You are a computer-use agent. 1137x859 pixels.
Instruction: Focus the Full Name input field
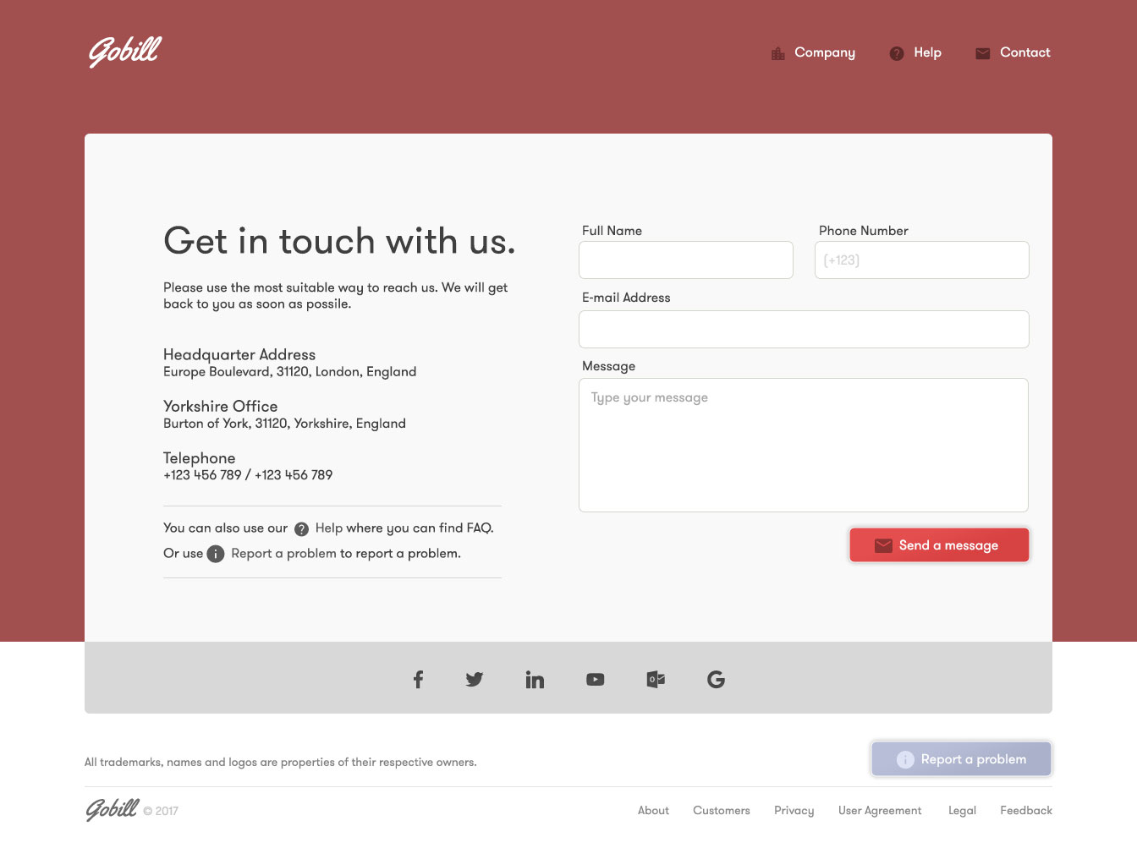click(x=686, y=260)
